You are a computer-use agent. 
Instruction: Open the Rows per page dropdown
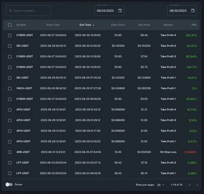coord(161,185)
